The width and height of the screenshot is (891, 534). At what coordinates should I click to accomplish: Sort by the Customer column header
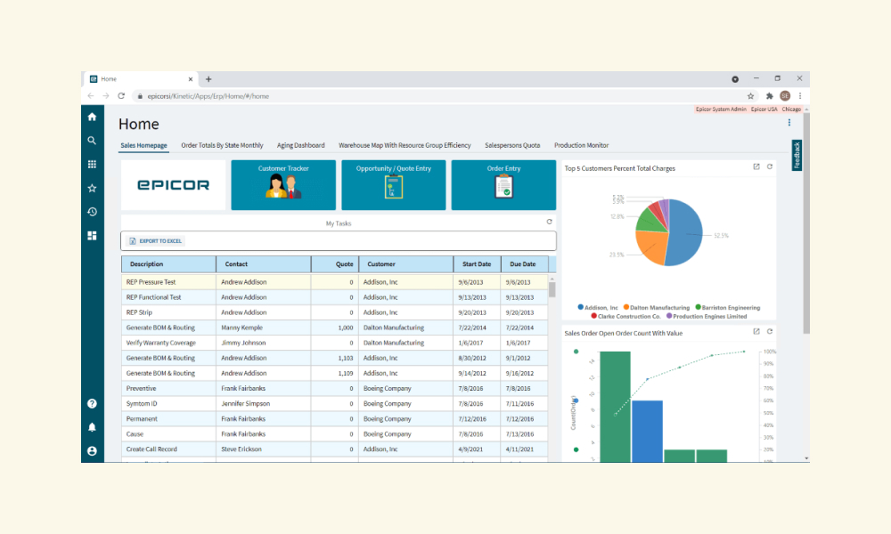405,264
